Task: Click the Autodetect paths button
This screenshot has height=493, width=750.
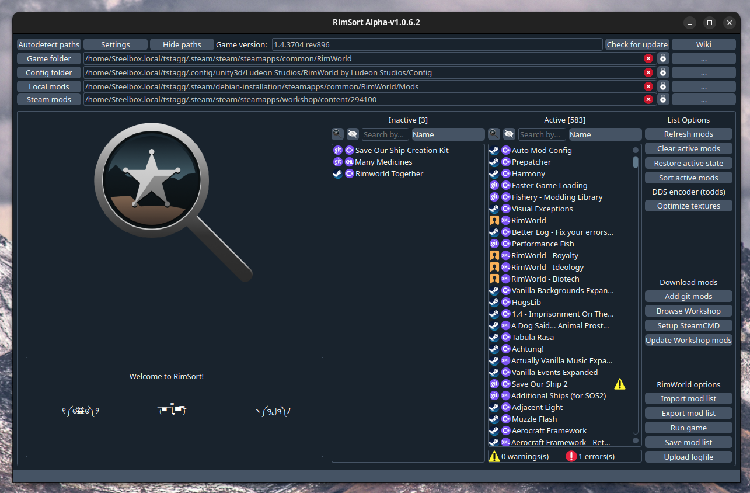Action: (49, 44)
